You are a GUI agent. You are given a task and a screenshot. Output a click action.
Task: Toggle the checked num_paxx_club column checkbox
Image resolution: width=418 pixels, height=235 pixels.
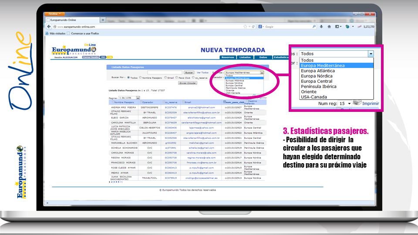click(225, 102)
